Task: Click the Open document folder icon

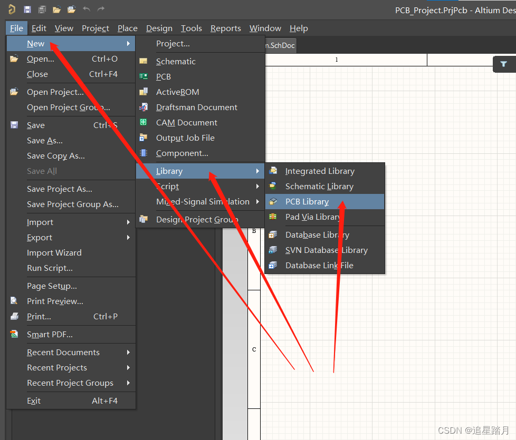Action: click(x=57, y=9)
